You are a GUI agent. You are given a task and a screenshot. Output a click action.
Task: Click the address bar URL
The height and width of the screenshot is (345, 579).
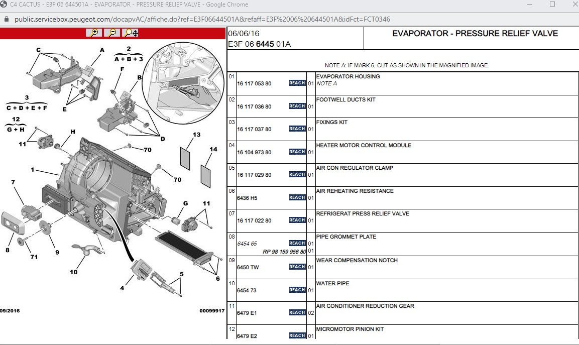(x=202, y=19)
